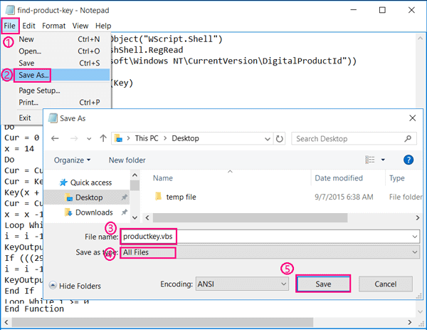Click the file list horizontal scrollbar thumb

click(250, 218)
